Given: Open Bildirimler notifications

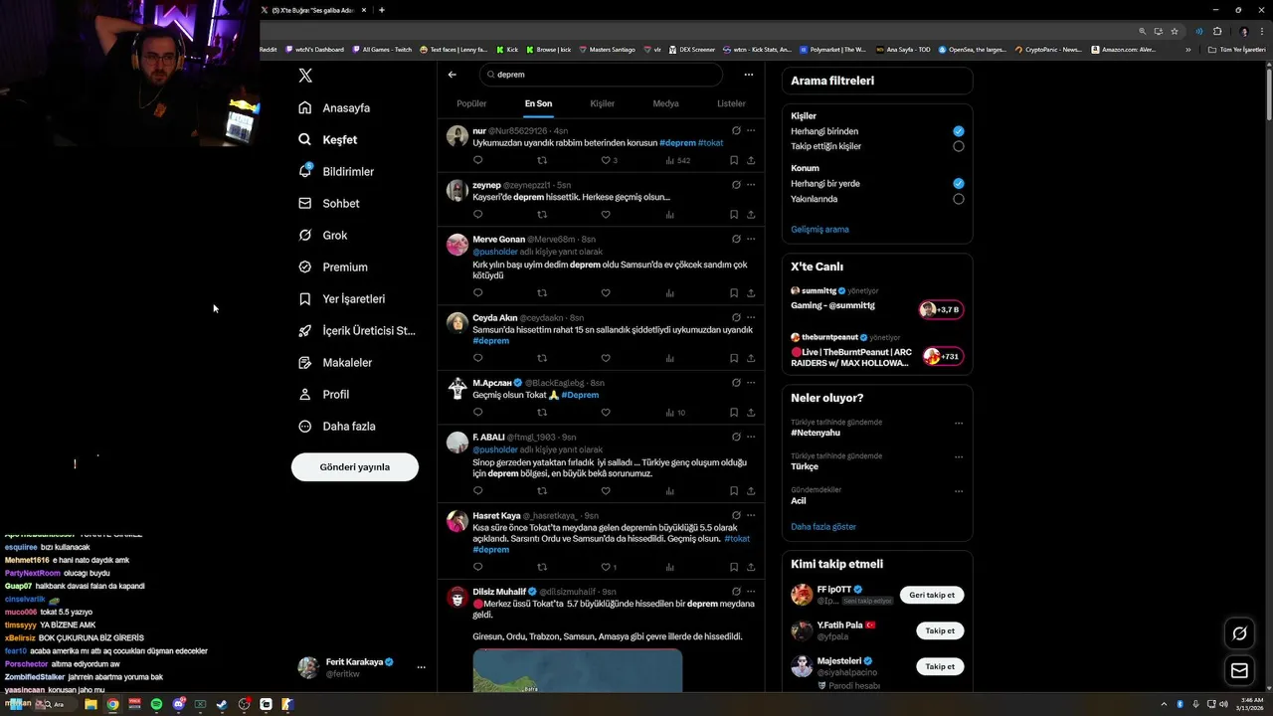Looking at the screenshot, I should click(337, 171).
